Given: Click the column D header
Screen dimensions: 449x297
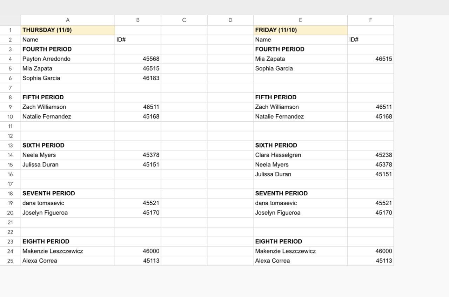Looking at the screenshot, I should tap(230, 20).
